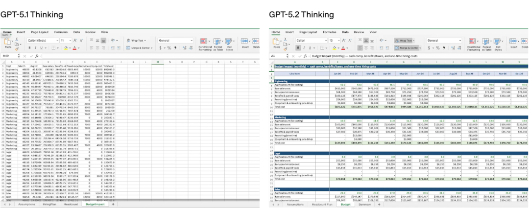Toggle Italic in the right window
The image size is (529, 208).
(304, 48)
